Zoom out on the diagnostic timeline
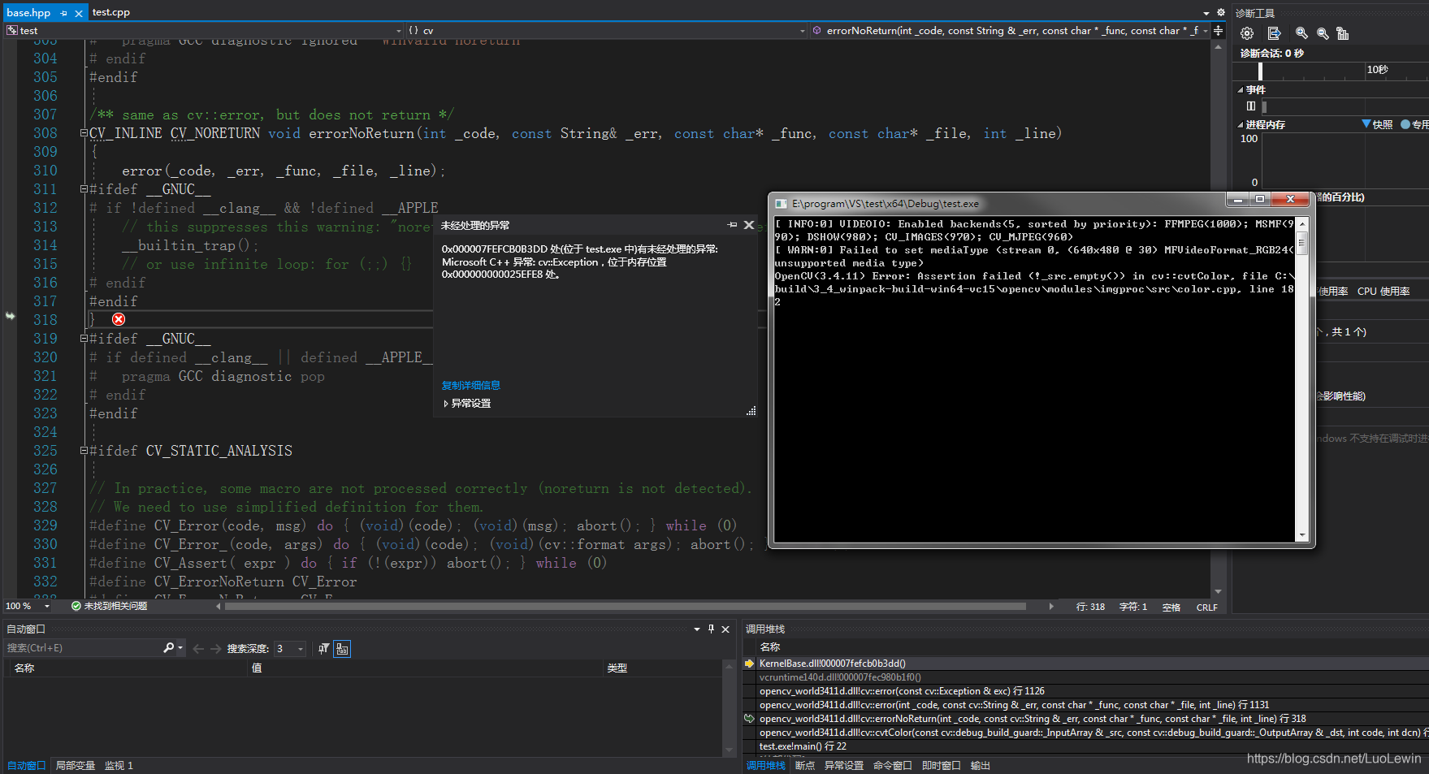 pyautogui.click(x=1323, y=33)
